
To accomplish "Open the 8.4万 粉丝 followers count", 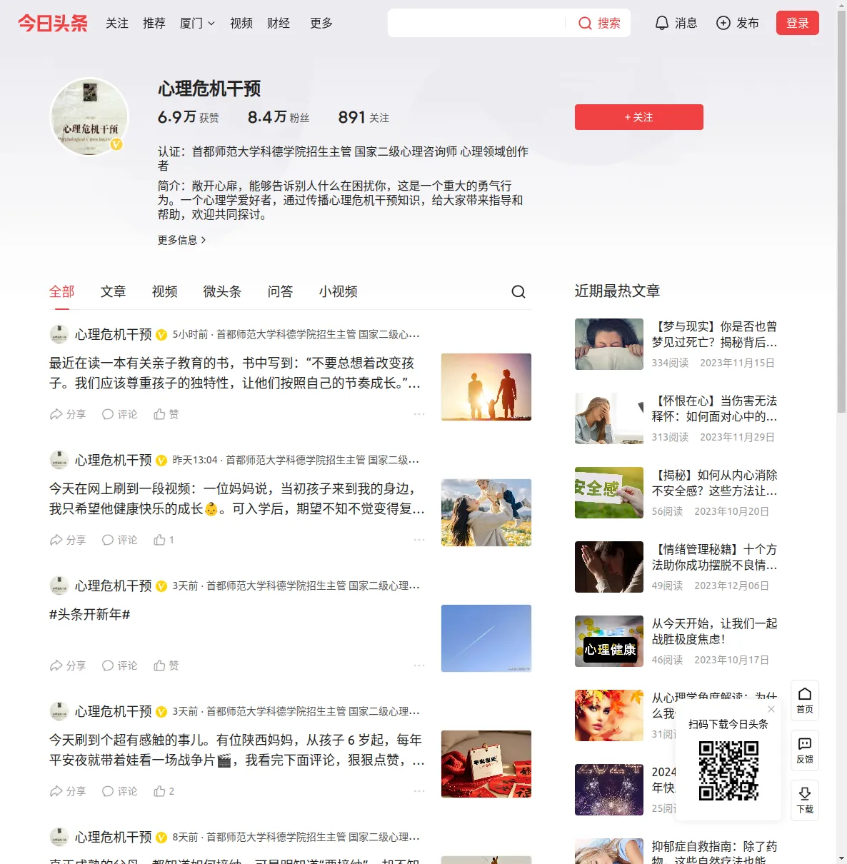I will tap(279, 117).
